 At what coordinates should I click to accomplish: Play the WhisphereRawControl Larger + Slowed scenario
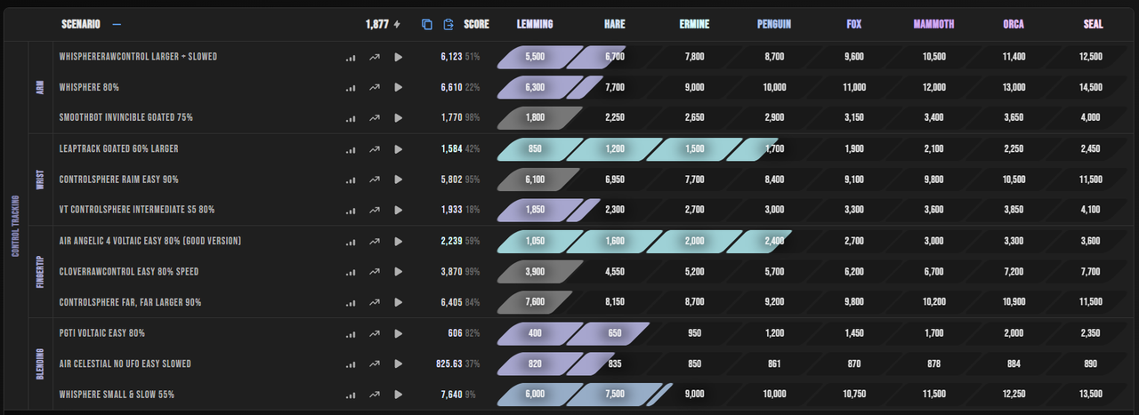399,57
